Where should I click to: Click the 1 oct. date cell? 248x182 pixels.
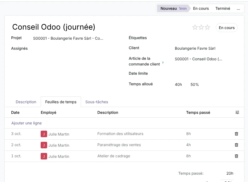point(16,156)
